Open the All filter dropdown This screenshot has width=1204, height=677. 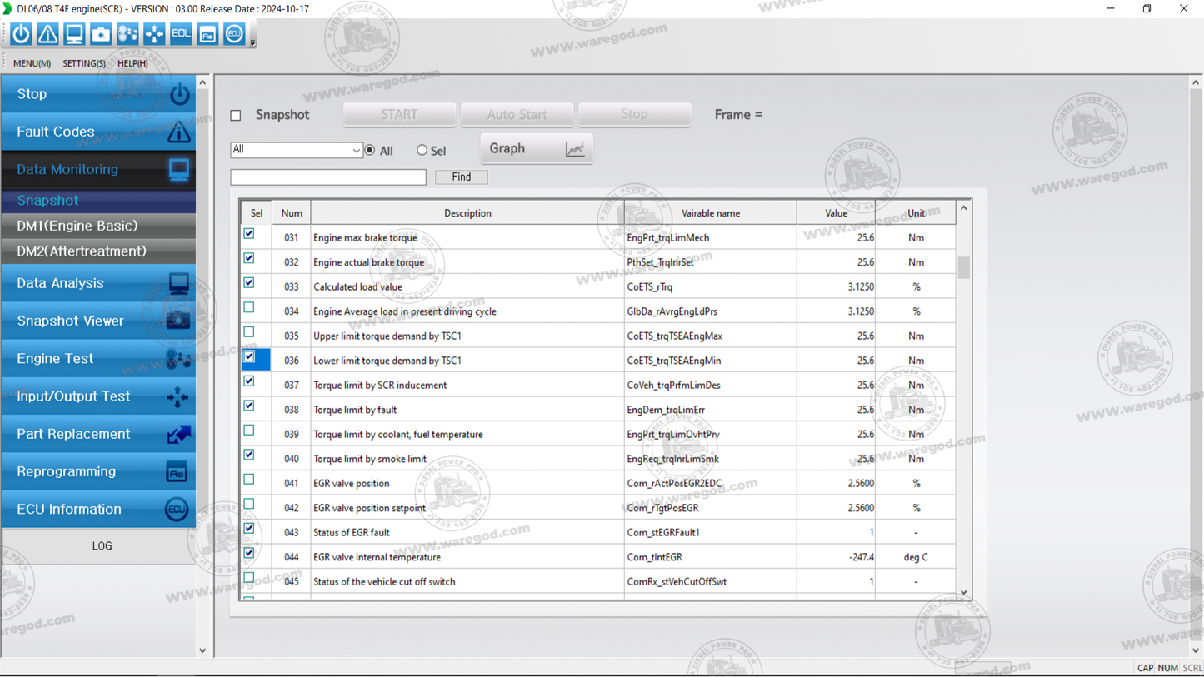[356, 151]
